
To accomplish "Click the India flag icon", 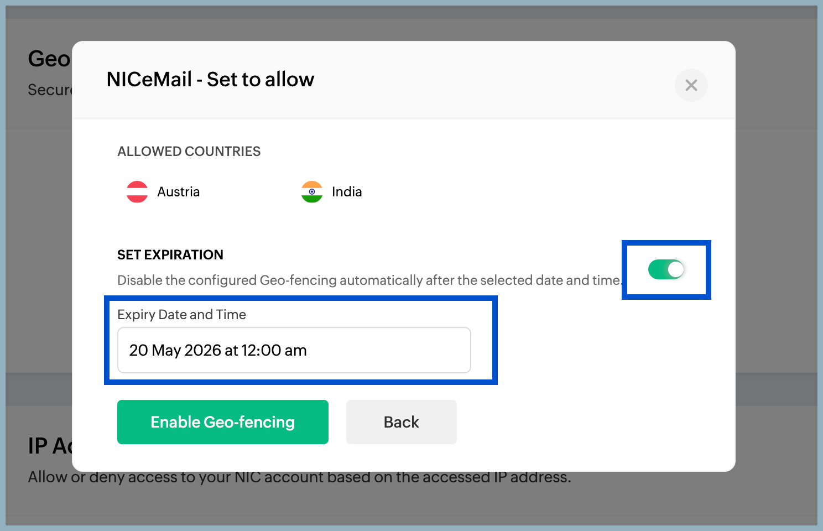I will (x=312, y=192).
